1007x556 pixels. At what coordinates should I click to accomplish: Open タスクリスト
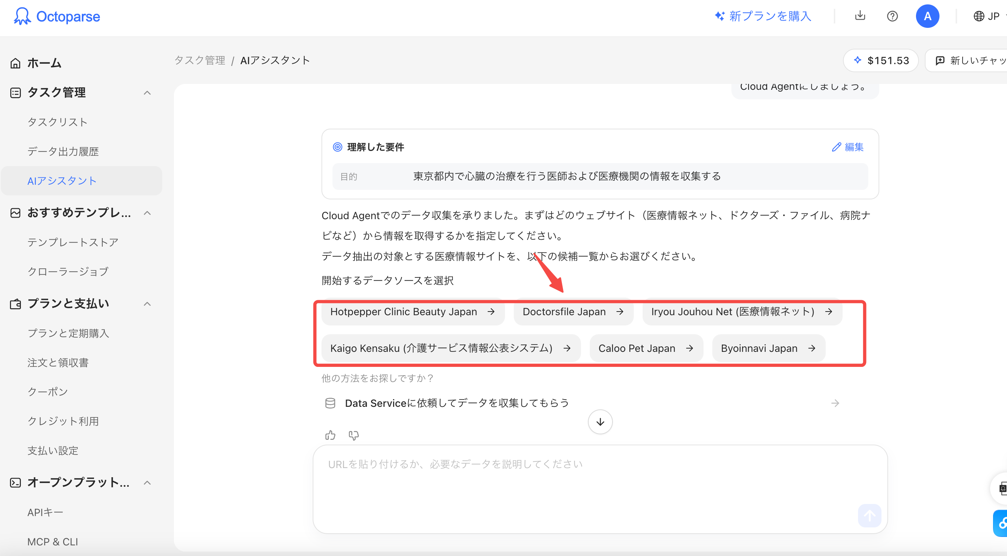point(58,122)
